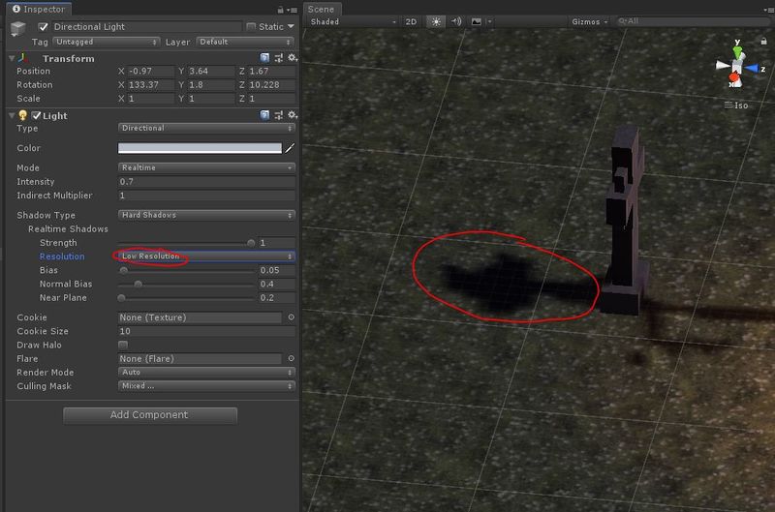Toggle the Static checkbox
This screenshot has width=775, height=512.
coord(251,26)
